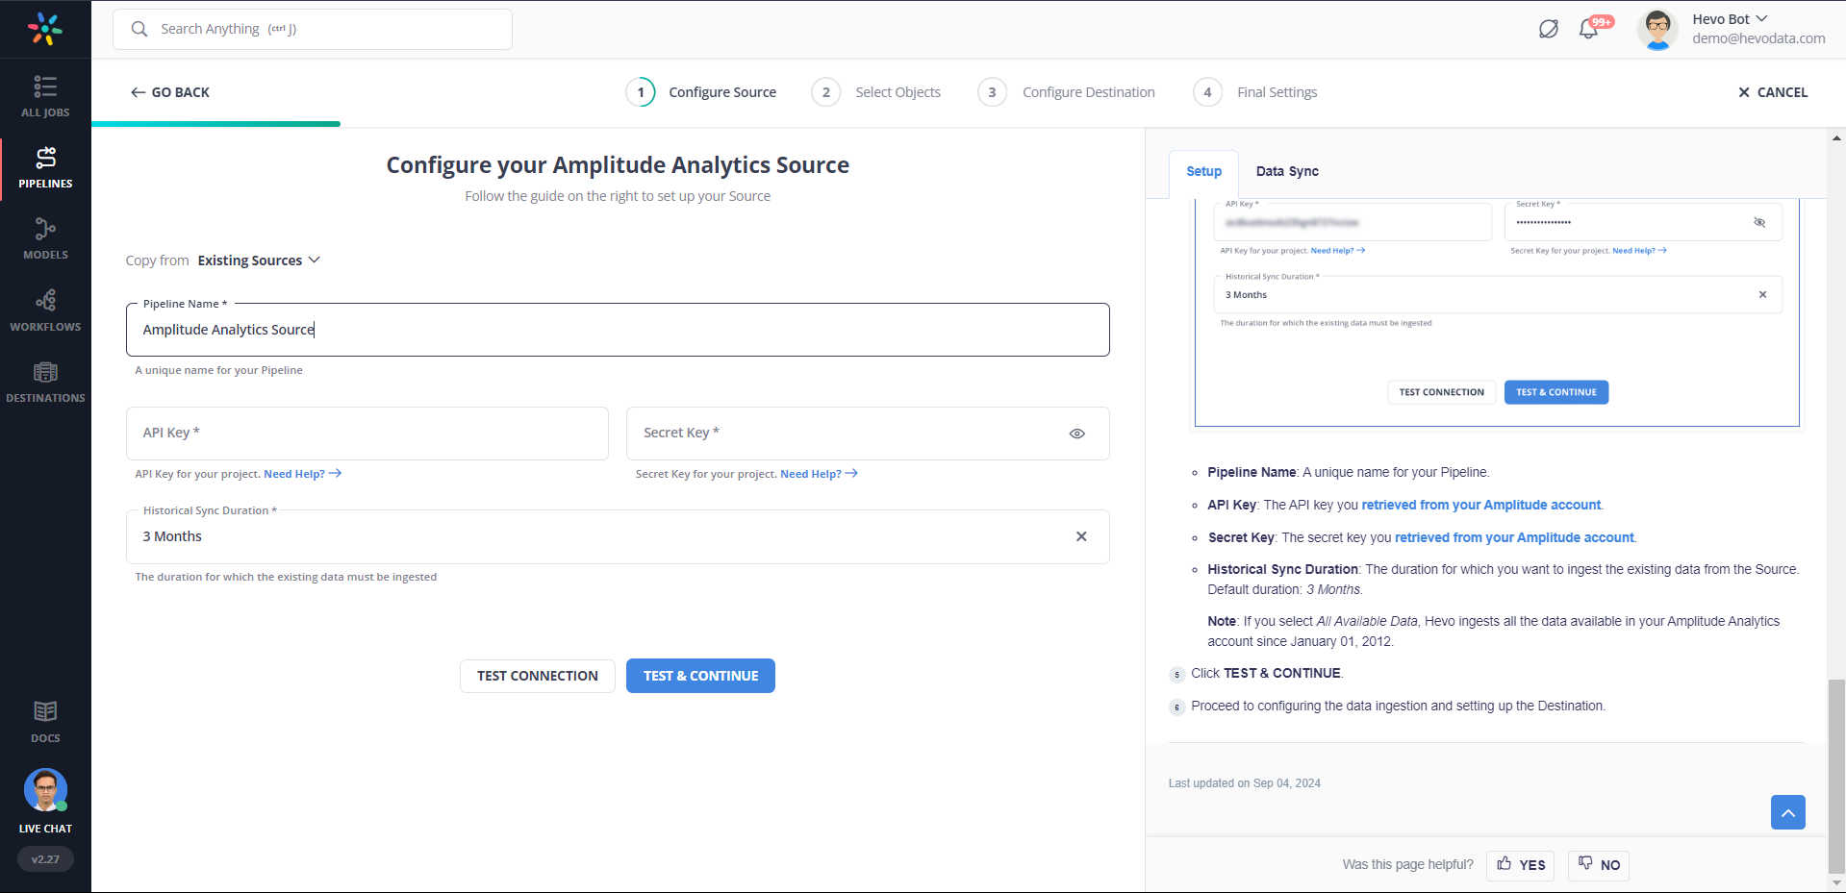The width and height of the screenshot is (1846, 893).
Task: Click the demo@hevodata.com email text
Action: pyautogui.click(x=1758, y=38)
